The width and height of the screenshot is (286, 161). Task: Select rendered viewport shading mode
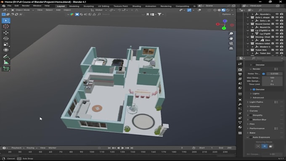(x=228, y=10)
